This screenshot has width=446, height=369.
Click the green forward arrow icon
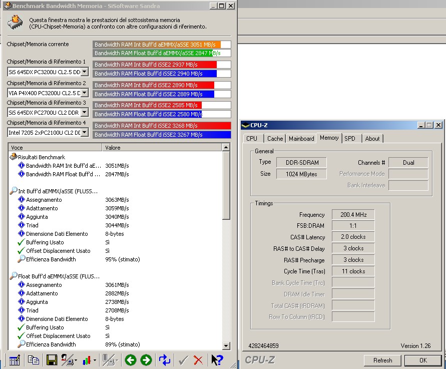pos(146,360)
